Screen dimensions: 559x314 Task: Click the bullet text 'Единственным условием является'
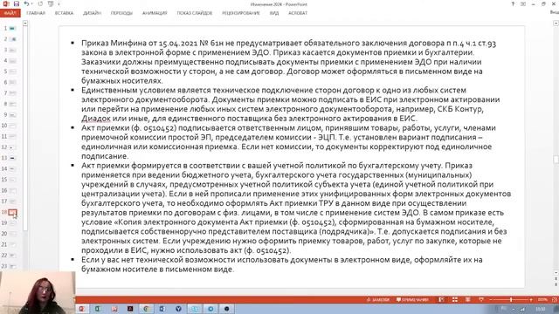pos(145,90)
